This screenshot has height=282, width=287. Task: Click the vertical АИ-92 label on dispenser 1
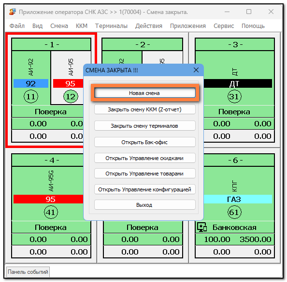pyautogui.click(x=31, y=67)
